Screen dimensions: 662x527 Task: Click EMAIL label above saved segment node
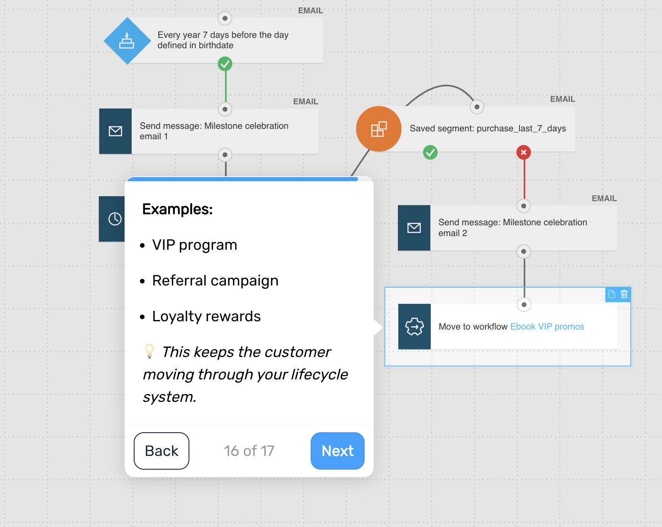562,99
